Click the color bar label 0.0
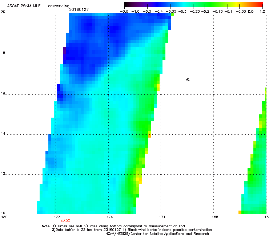The image size is (269, 236). point(251,12)
